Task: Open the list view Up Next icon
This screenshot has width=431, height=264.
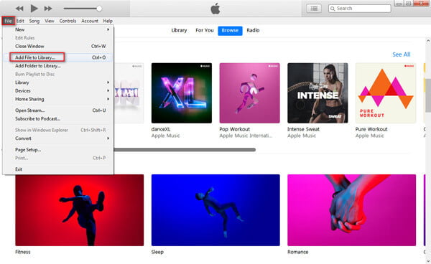Action: [x=314, y=9]
